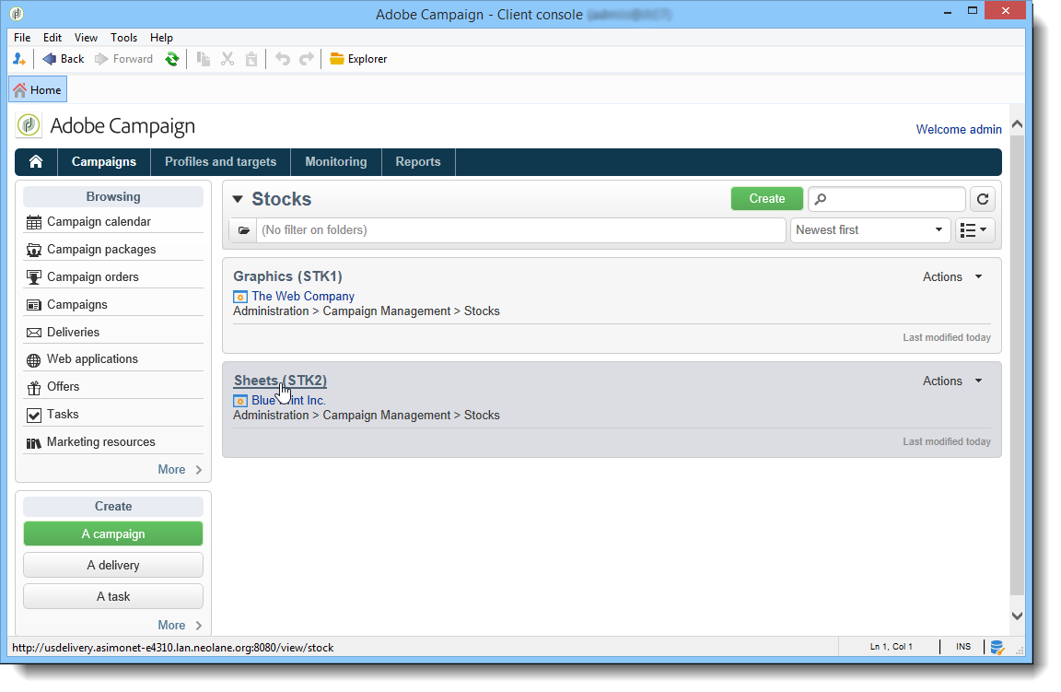Image resolution: width=1061 pixels, height=692 pixels.
Task: Click the Undo arrow icon
Action: tap(283, 59)
